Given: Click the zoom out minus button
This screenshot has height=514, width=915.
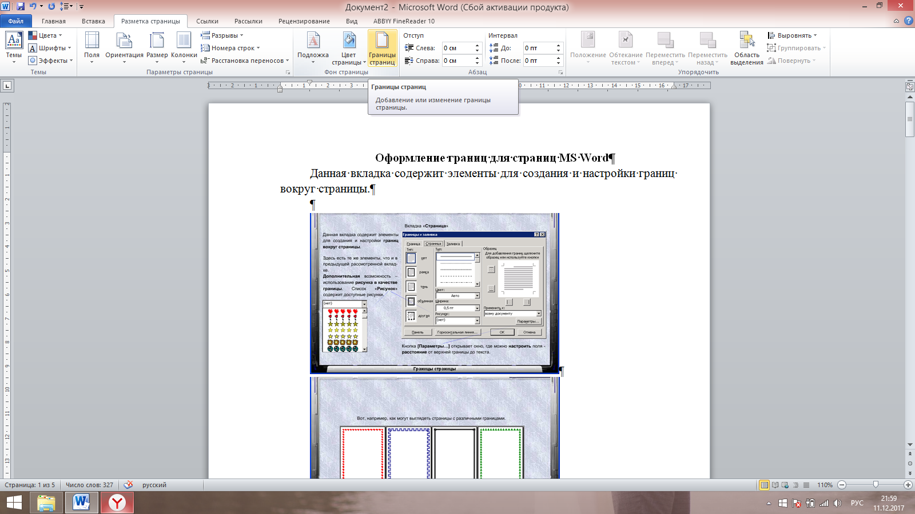Looking at the screenshot, I should point(842,485).
